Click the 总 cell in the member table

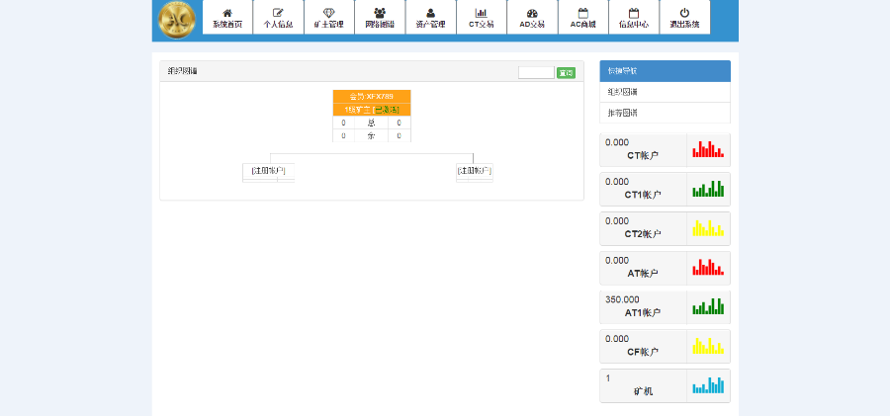[x=371, y=123]
